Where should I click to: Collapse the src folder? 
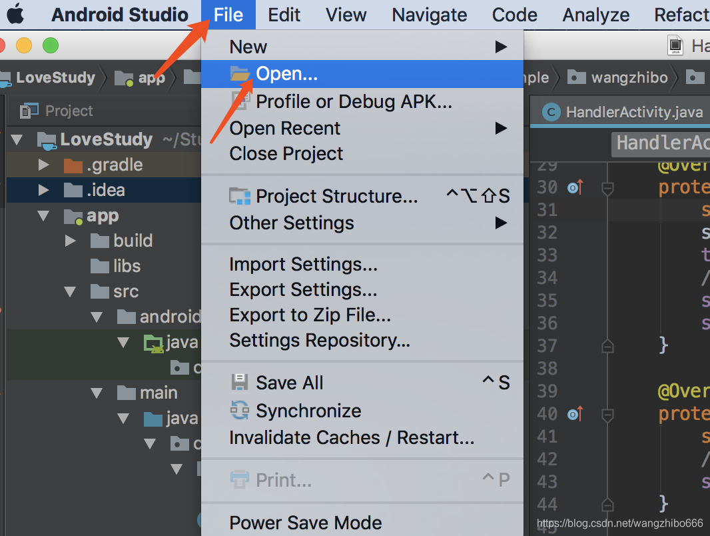pos(70,292)
